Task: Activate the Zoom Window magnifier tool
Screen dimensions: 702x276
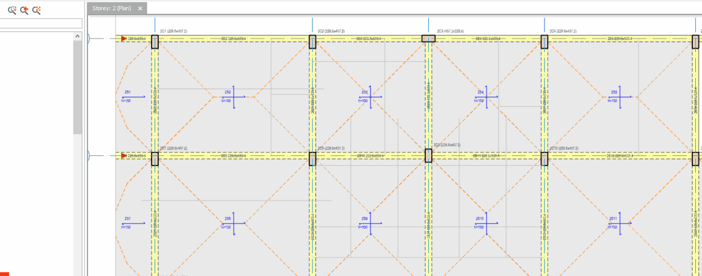Action: pyautogui.click(x=12, y=10)
